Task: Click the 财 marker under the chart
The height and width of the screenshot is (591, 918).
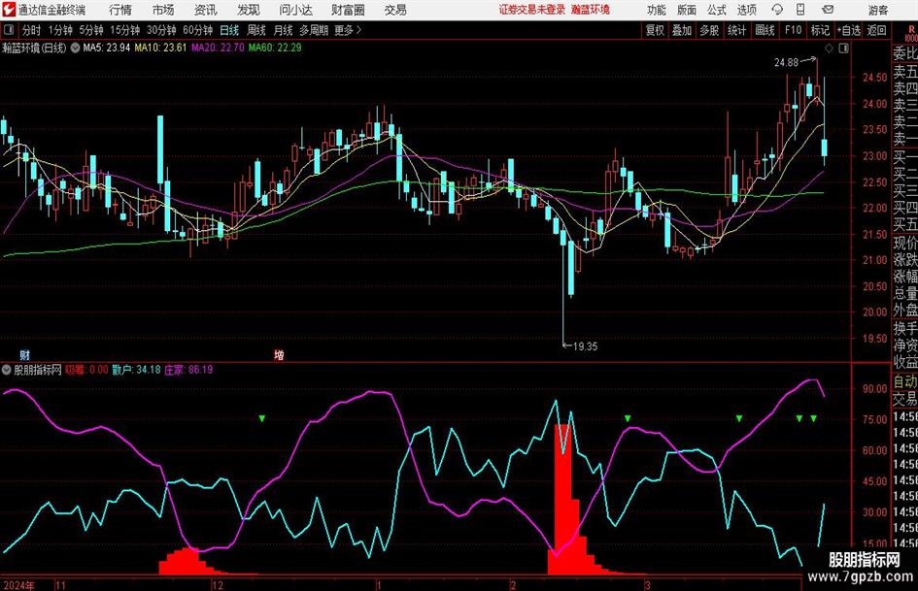Action: [x=24, y=354]
